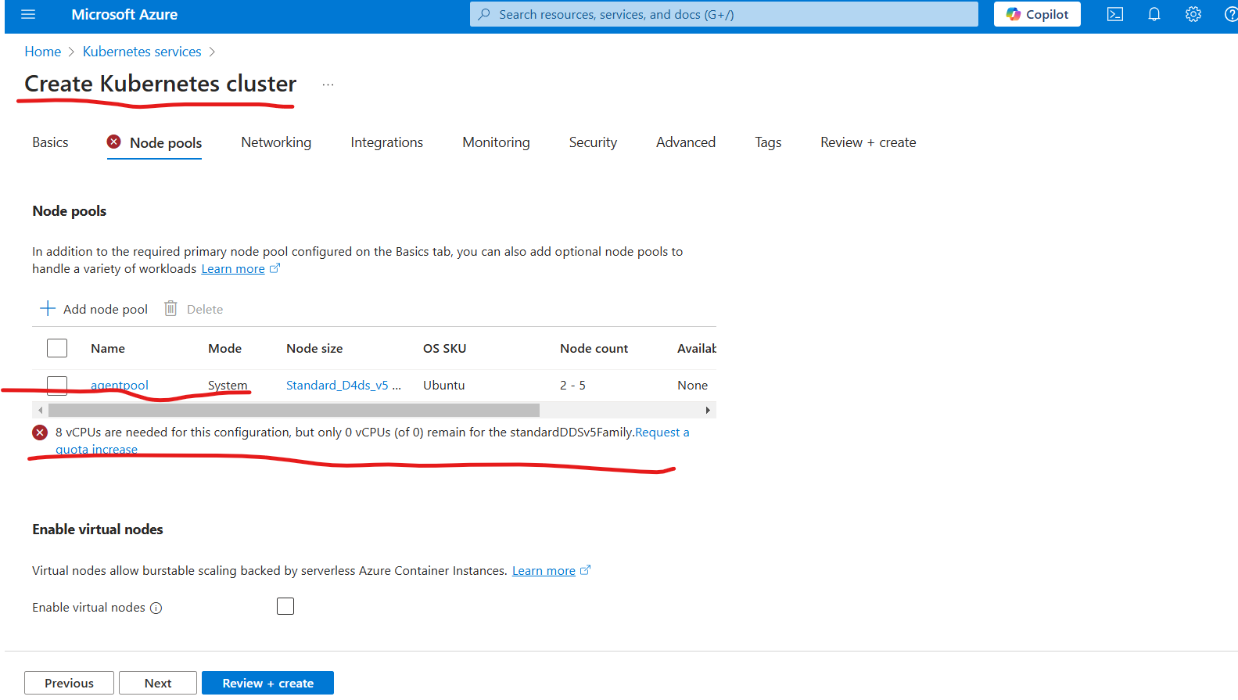Screen dimensions: 1238x700
Task: Switch to the Security tab
Action: [x=593, y=142]
